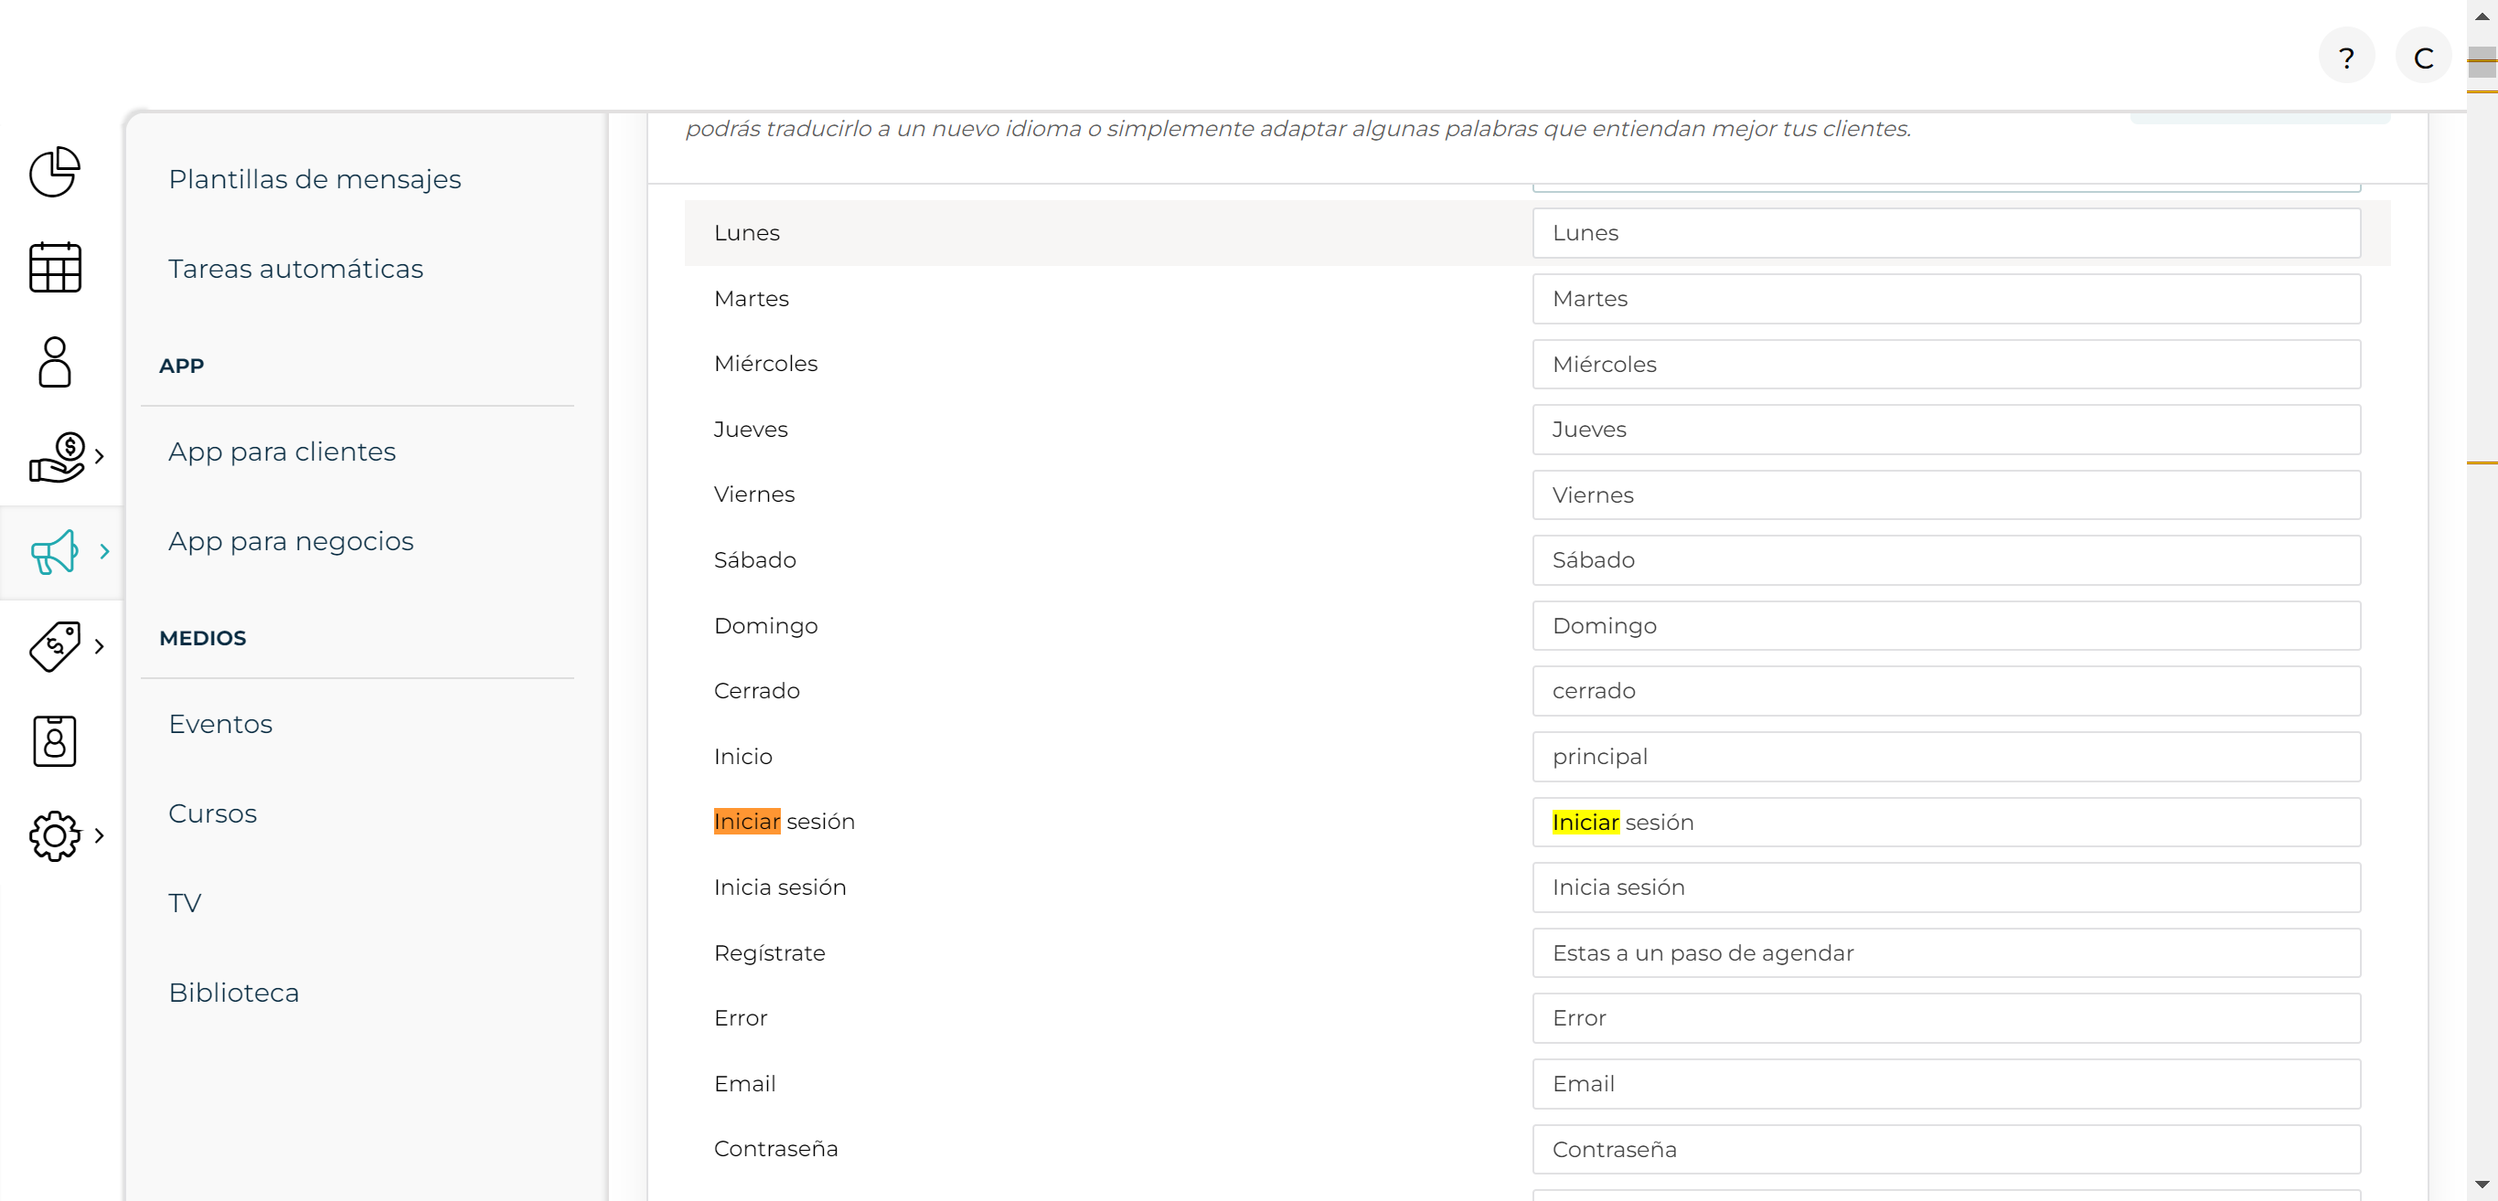Open the TV menu item
Image resolution: width=2498 pixels, height=1201 pixels.
coord(185,903)
